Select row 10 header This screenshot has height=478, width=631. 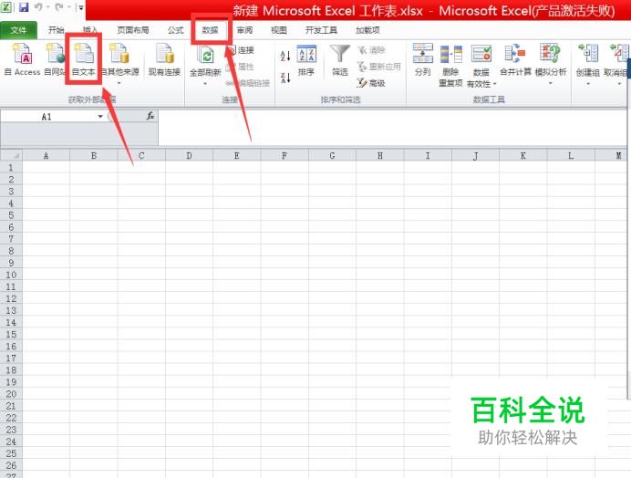pos(11,275)
